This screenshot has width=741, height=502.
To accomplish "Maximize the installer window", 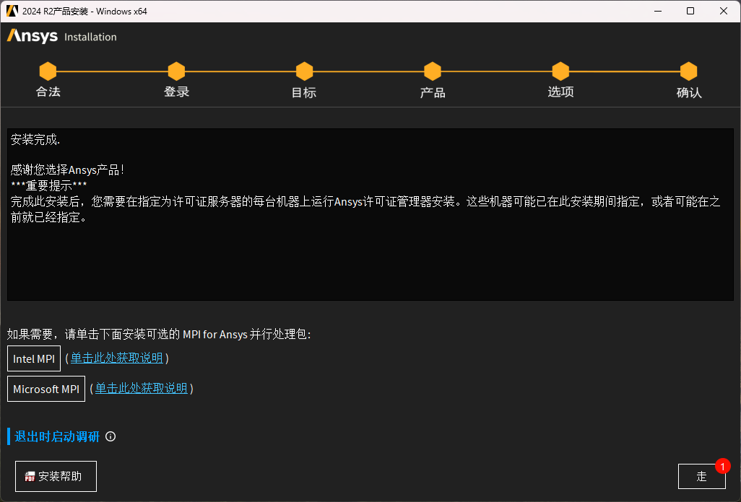I will tap(690, 11).
